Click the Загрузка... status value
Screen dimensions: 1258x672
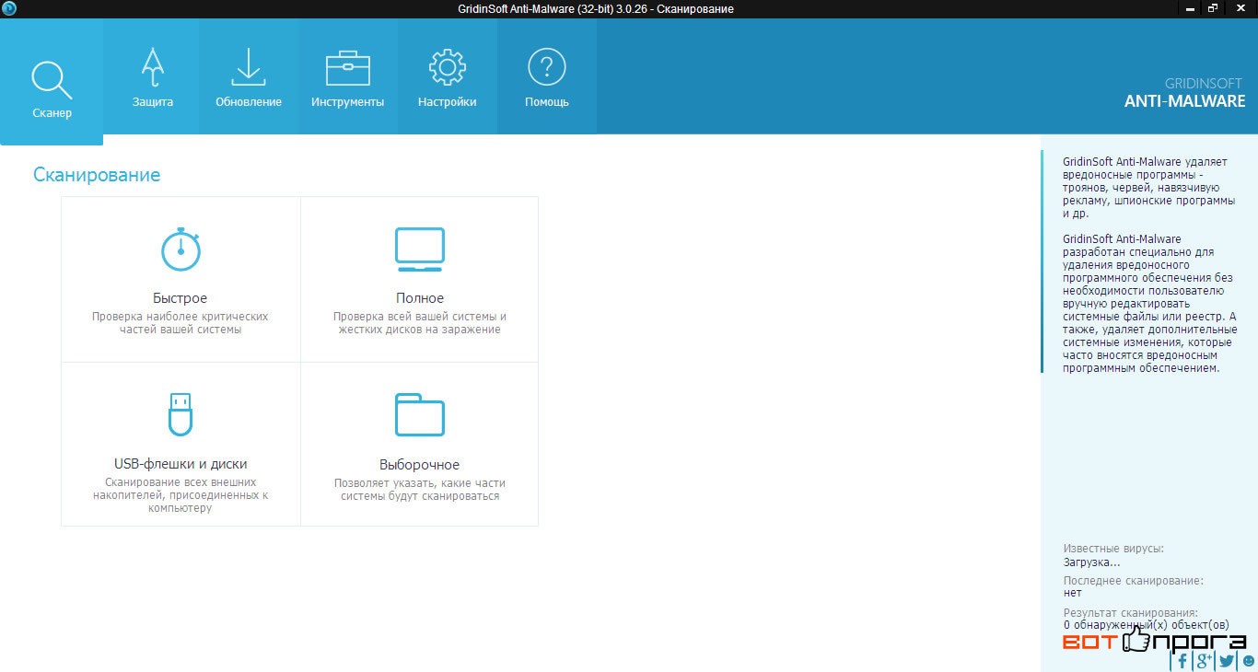click(x=1091, y=562)
